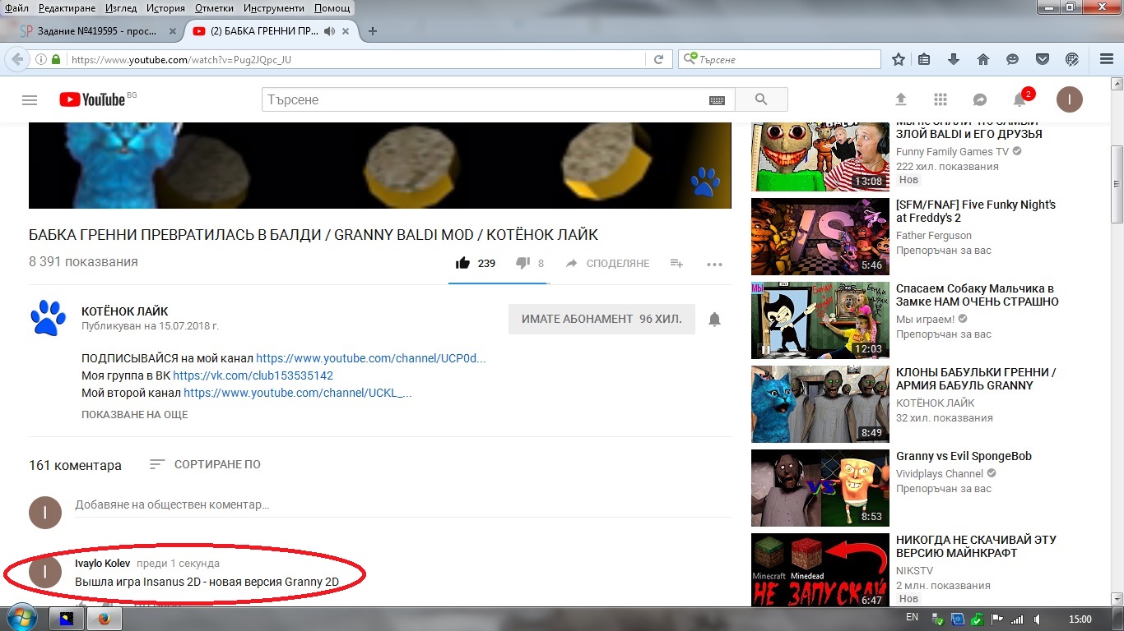Go to the Firefox home page icon
Screen dimensions: 1124x631
(982, 59)
